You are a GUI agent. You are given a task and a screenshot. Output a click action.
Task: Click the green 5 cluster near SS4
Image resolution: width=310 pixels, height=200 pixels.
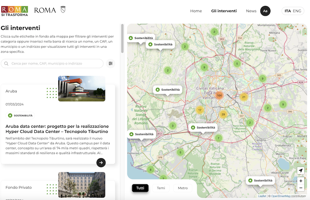pos(237,63)
